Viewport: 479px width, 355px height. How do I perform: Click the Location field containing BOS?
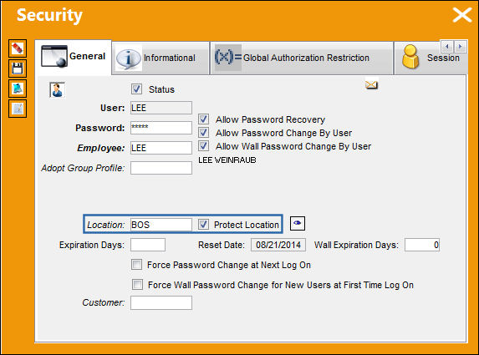pos(161,225)
